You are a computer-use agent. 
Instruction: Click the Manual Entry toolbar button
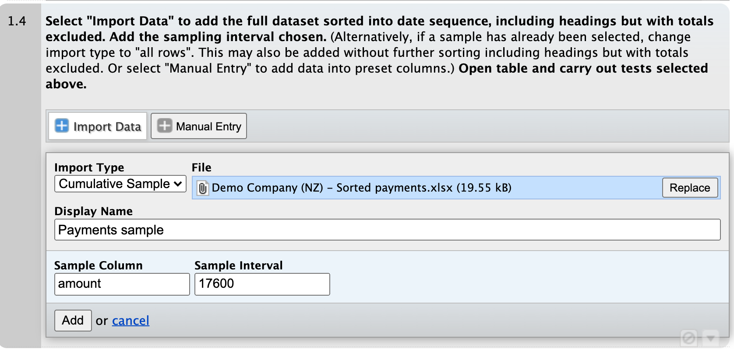point(198,126)
